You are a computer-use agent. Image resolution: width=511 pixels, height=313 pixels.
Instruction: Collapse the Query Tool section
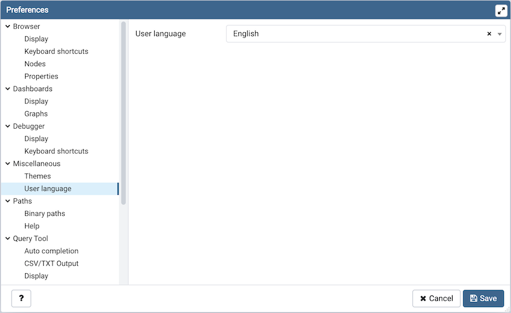pyautogui.click(x=8, y=239)
